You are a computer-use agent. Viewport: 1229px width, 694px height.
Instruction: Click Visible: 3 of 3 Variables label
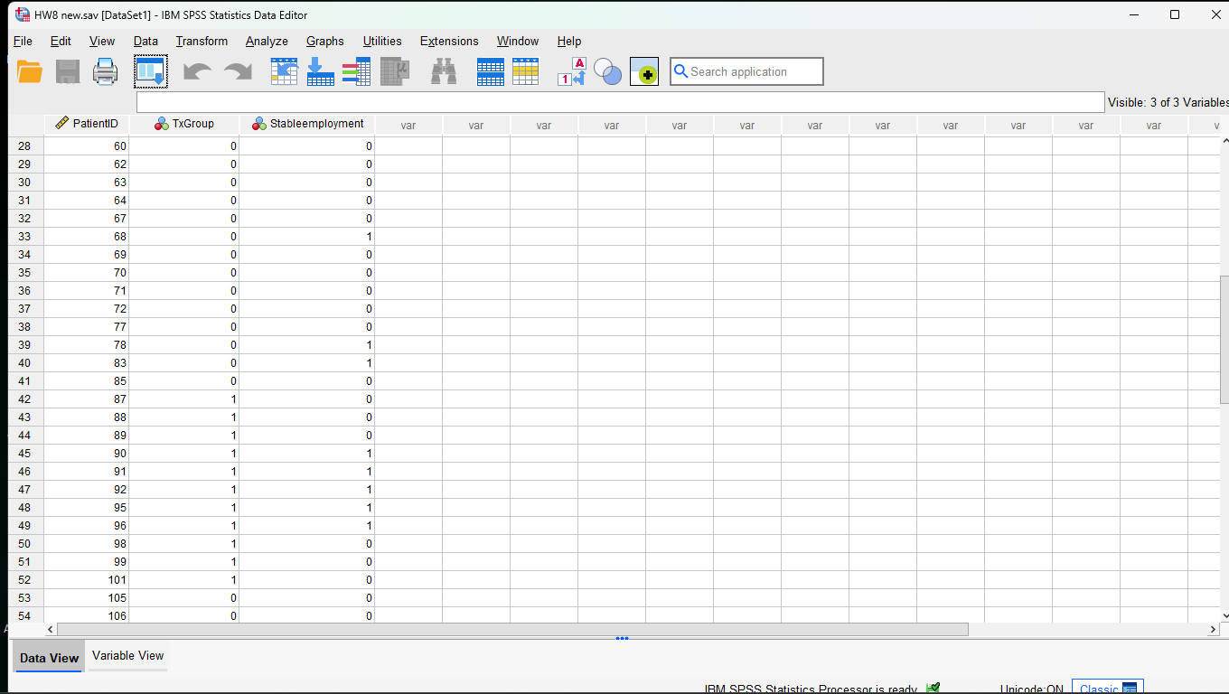click(1168, 103)
